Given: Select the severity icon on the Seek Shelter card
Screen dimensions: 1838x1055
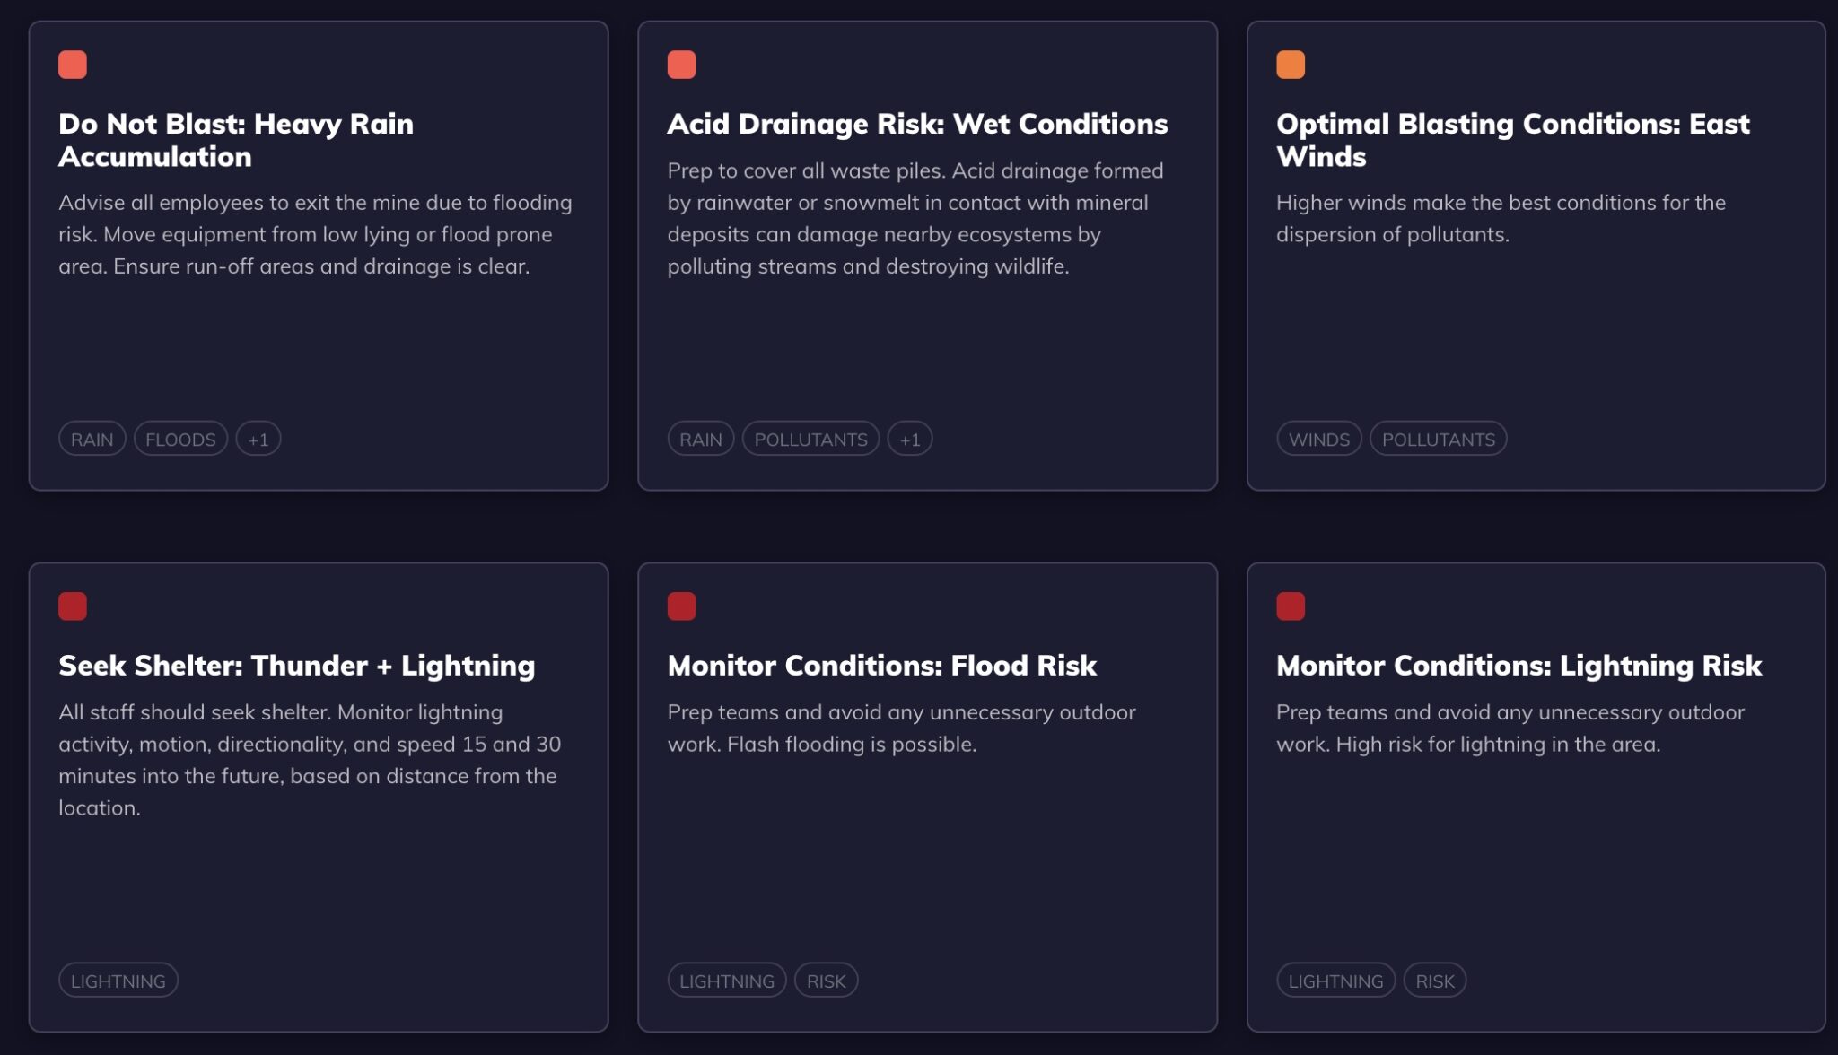Looking at the screenshot, I should [x=73, y=606].
